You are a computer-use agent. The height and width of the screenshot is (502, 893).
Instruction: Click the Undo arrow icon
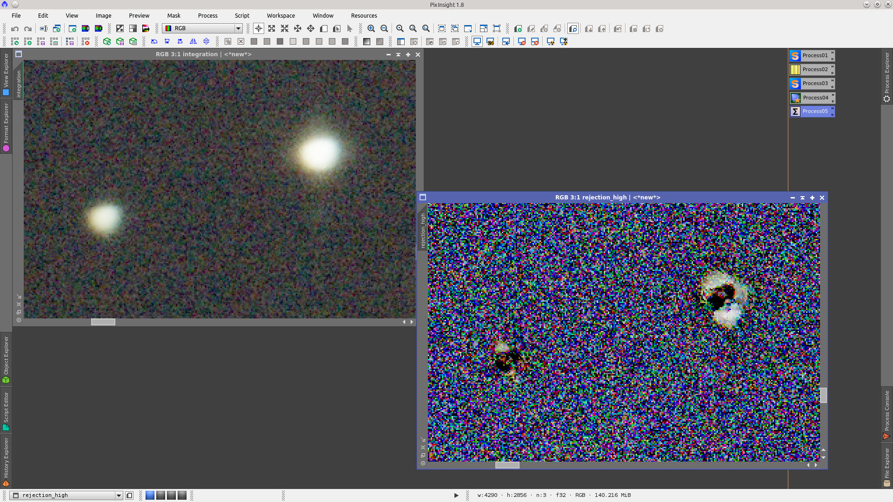[x=15, y=29]
